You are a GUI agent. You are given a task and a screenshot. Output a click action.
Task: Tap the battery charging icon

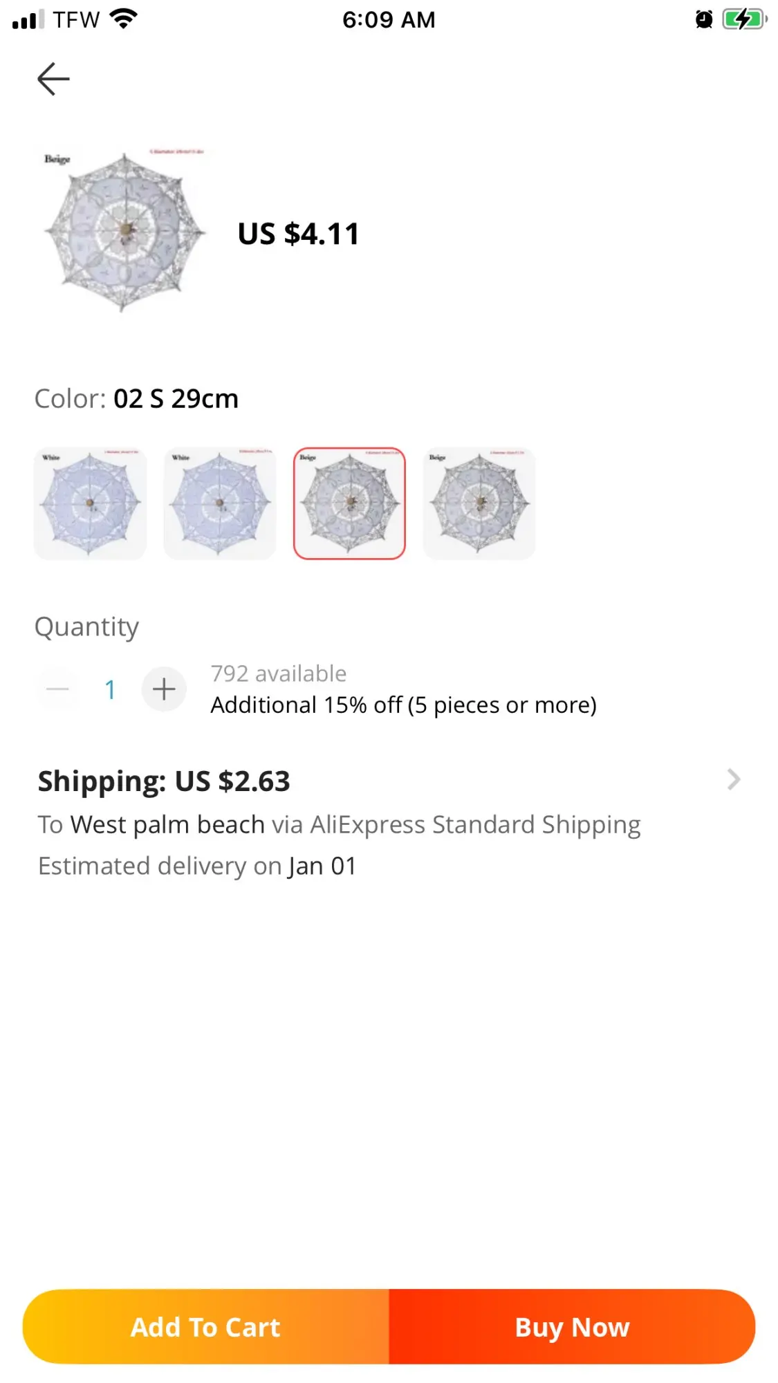click(x=744, y=19)
